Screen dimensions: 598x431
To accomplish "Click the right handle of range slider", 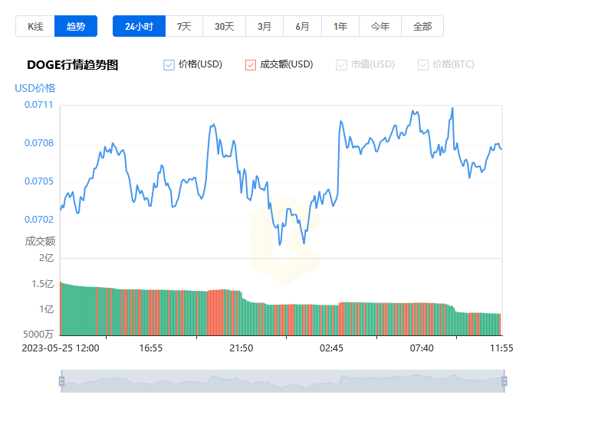I will (x=504, y=381).
